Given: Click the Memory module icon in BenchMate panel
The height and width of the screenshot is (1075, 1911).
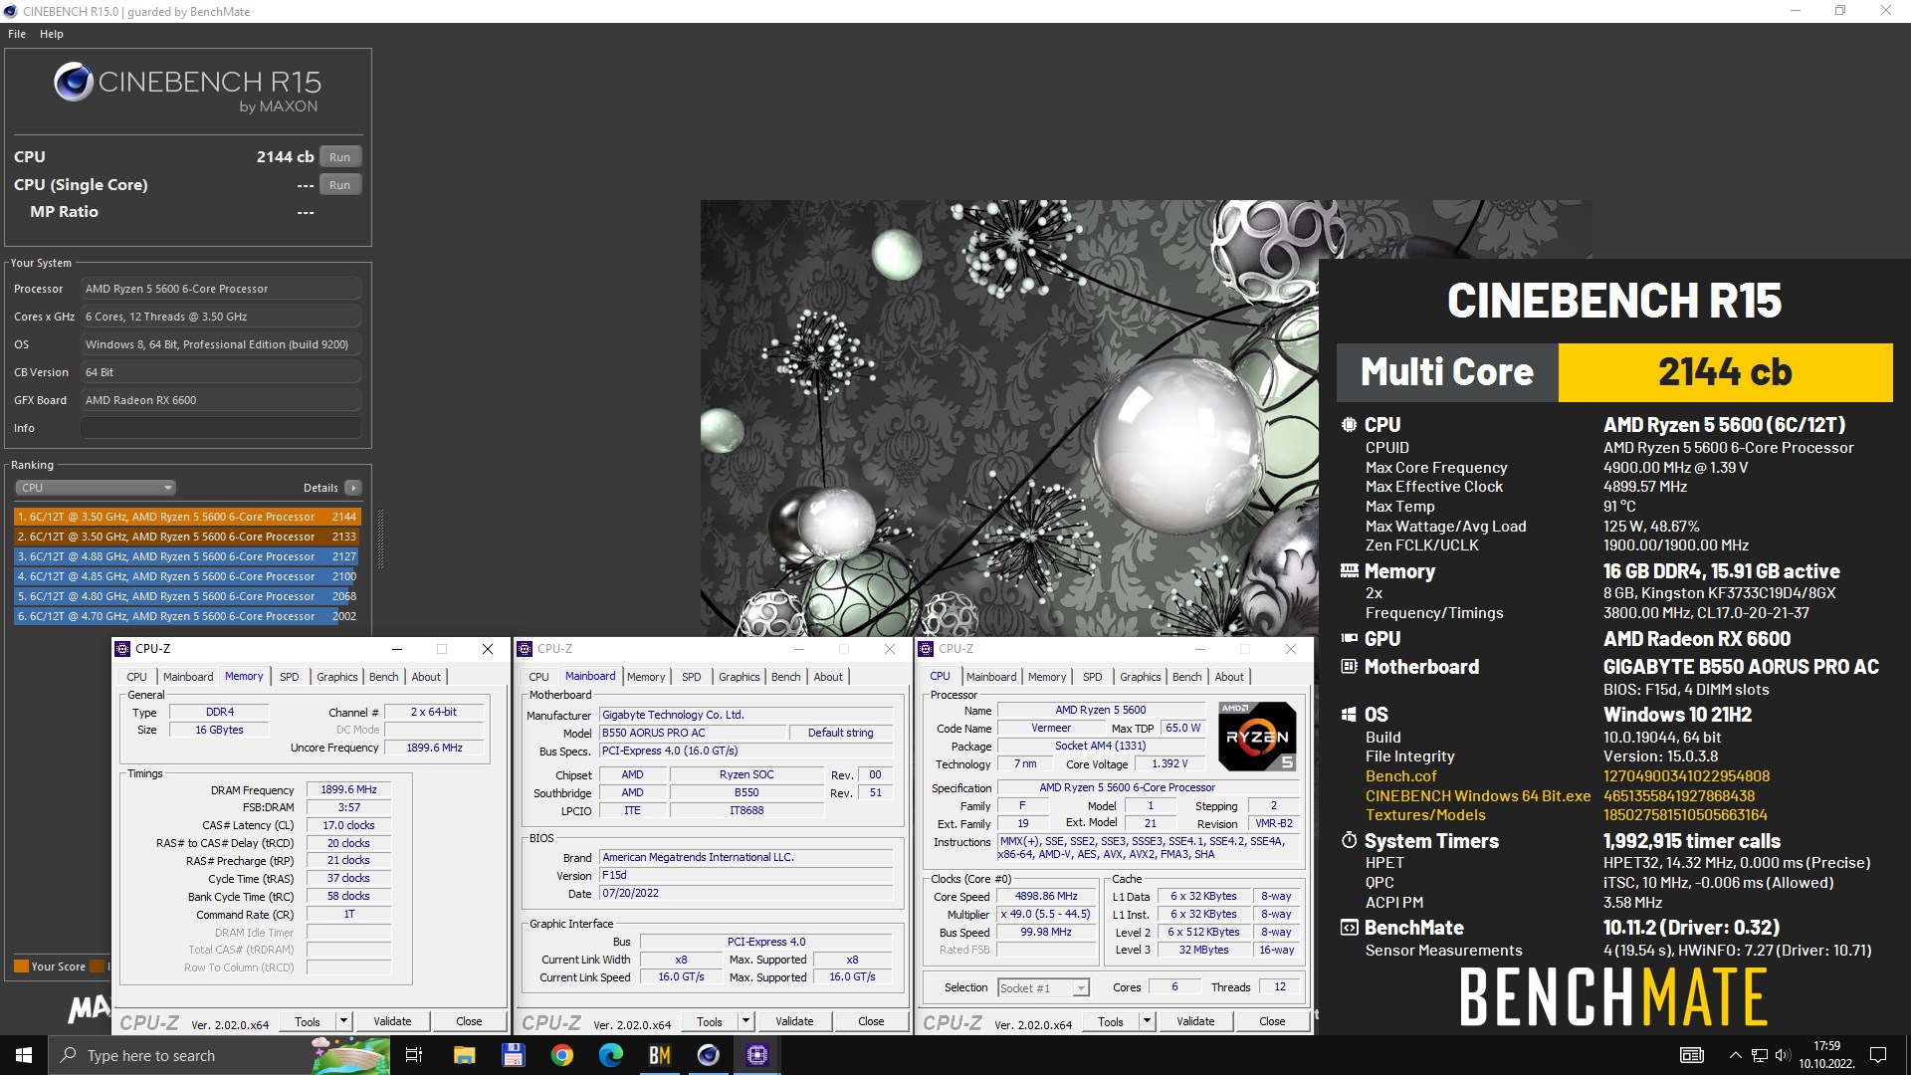Looking at the screenshot, I should [x=1349, y=571].
